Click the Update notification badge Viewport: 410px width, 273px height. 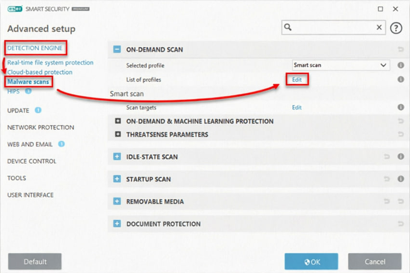pos(38,110)
